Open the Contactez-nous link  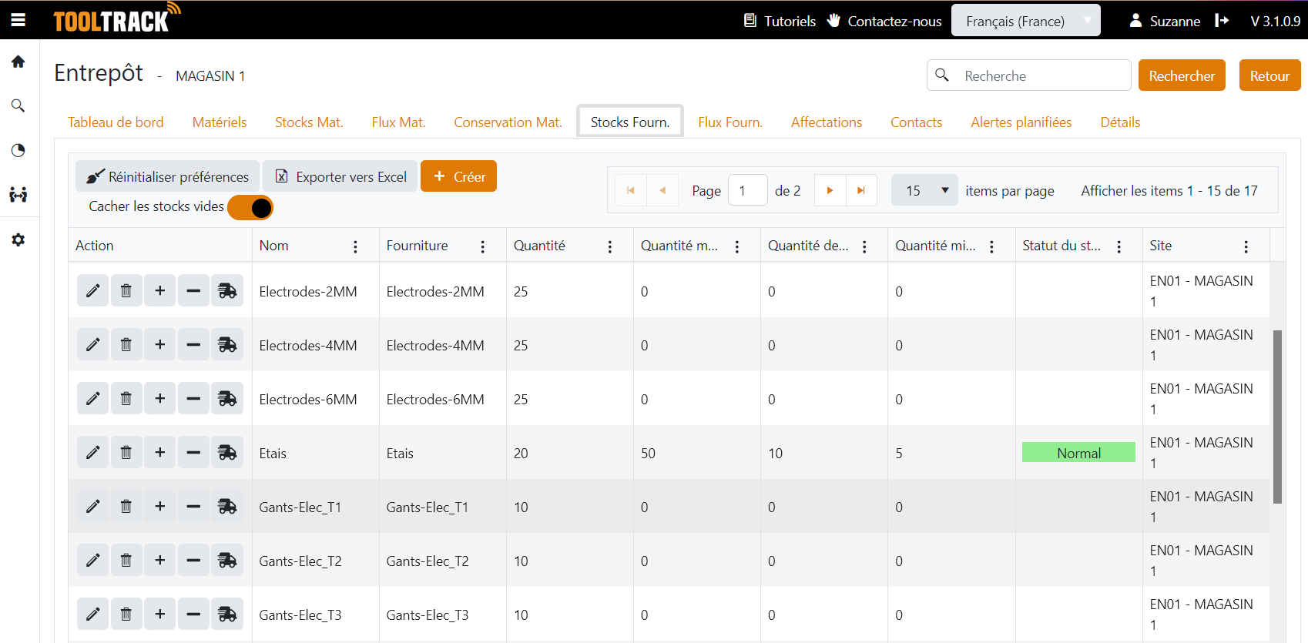point(884,21)
